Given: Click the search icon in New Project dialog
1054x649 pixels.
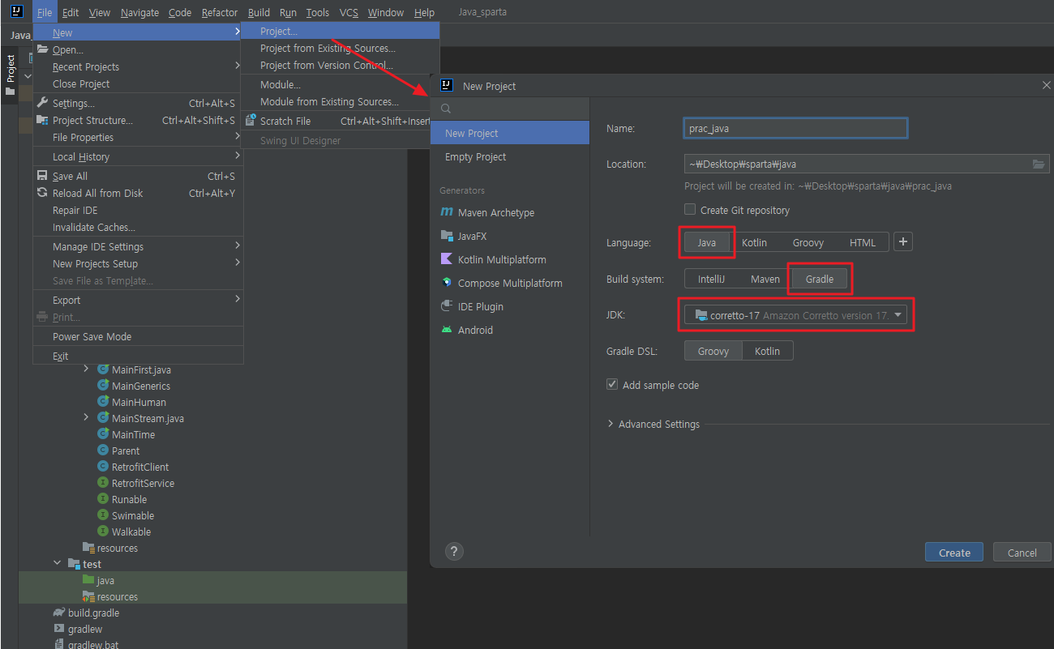Looking at the screenshot, I should (446, 109).
